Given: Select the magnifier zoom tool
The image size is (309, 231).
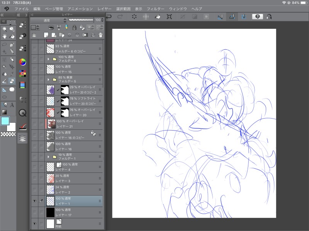Looking at the screenshot, I should (x=4, y=28).
